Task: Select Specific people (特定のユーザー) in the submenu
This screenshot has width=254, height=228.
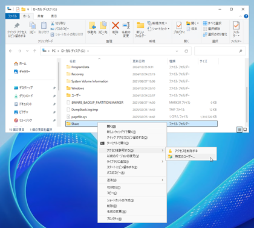Action: coord(191,156)
